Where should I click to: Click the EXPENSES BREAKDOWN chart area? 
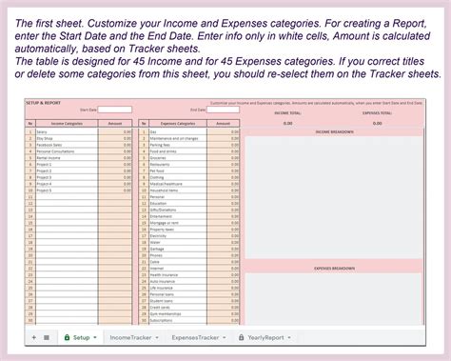334,299
